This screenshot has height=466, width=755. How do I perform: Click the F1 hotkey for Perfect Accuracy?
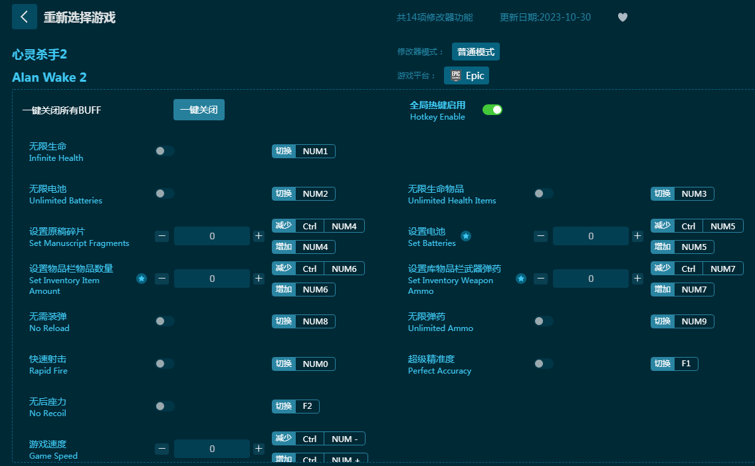tap(674, 364)
